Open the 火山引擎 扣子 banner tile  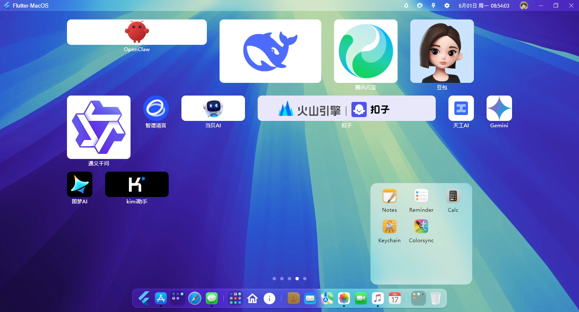coord(347,108)
